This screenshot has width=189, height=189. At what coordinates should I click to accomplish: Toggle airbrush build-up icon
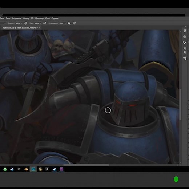click(45, 23)
